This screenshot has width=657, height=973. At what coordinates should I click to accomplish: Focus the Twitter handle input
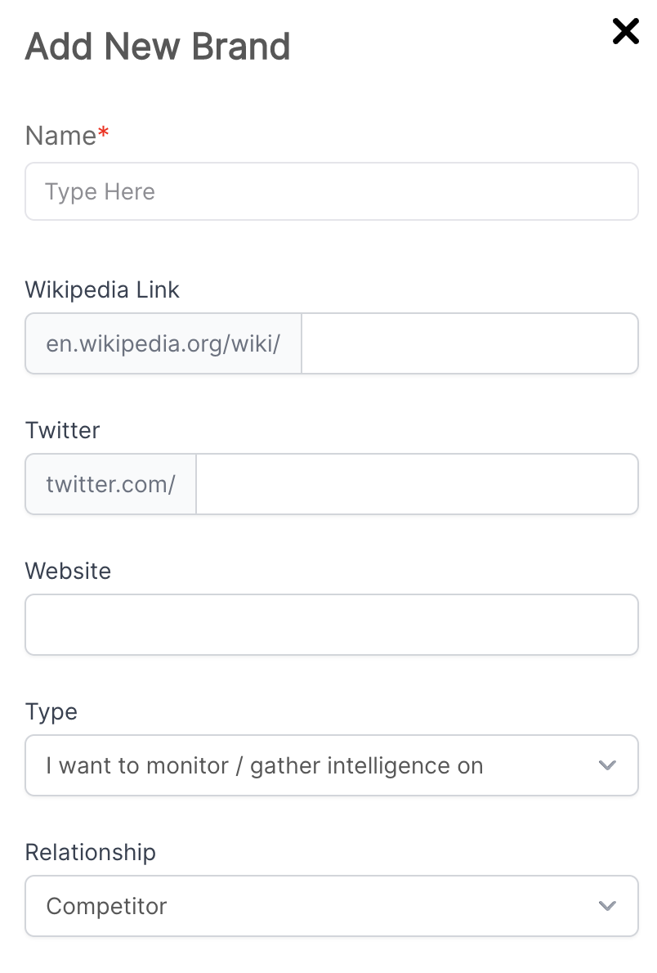[417, 484]
